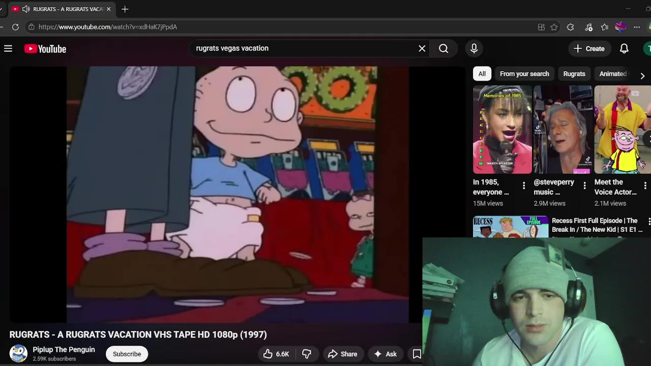Open the Create menu

pyautogui.click(x=589, y=49)
